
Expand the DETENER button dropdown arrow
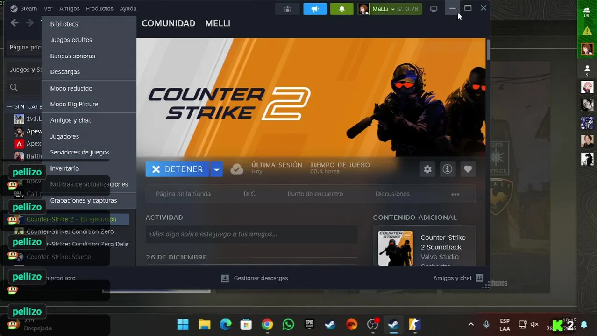point(216,169)
